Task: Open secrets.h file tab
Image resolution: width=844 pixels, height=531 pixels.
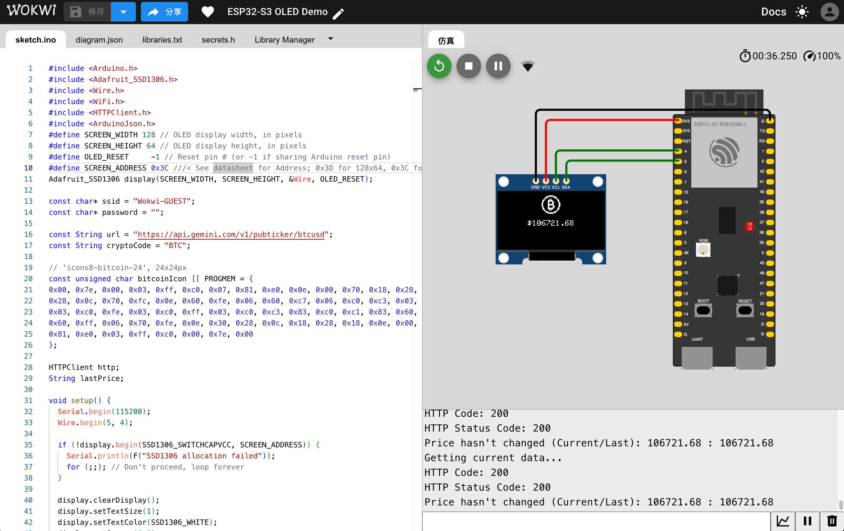Action: click(x=218, y=40)
